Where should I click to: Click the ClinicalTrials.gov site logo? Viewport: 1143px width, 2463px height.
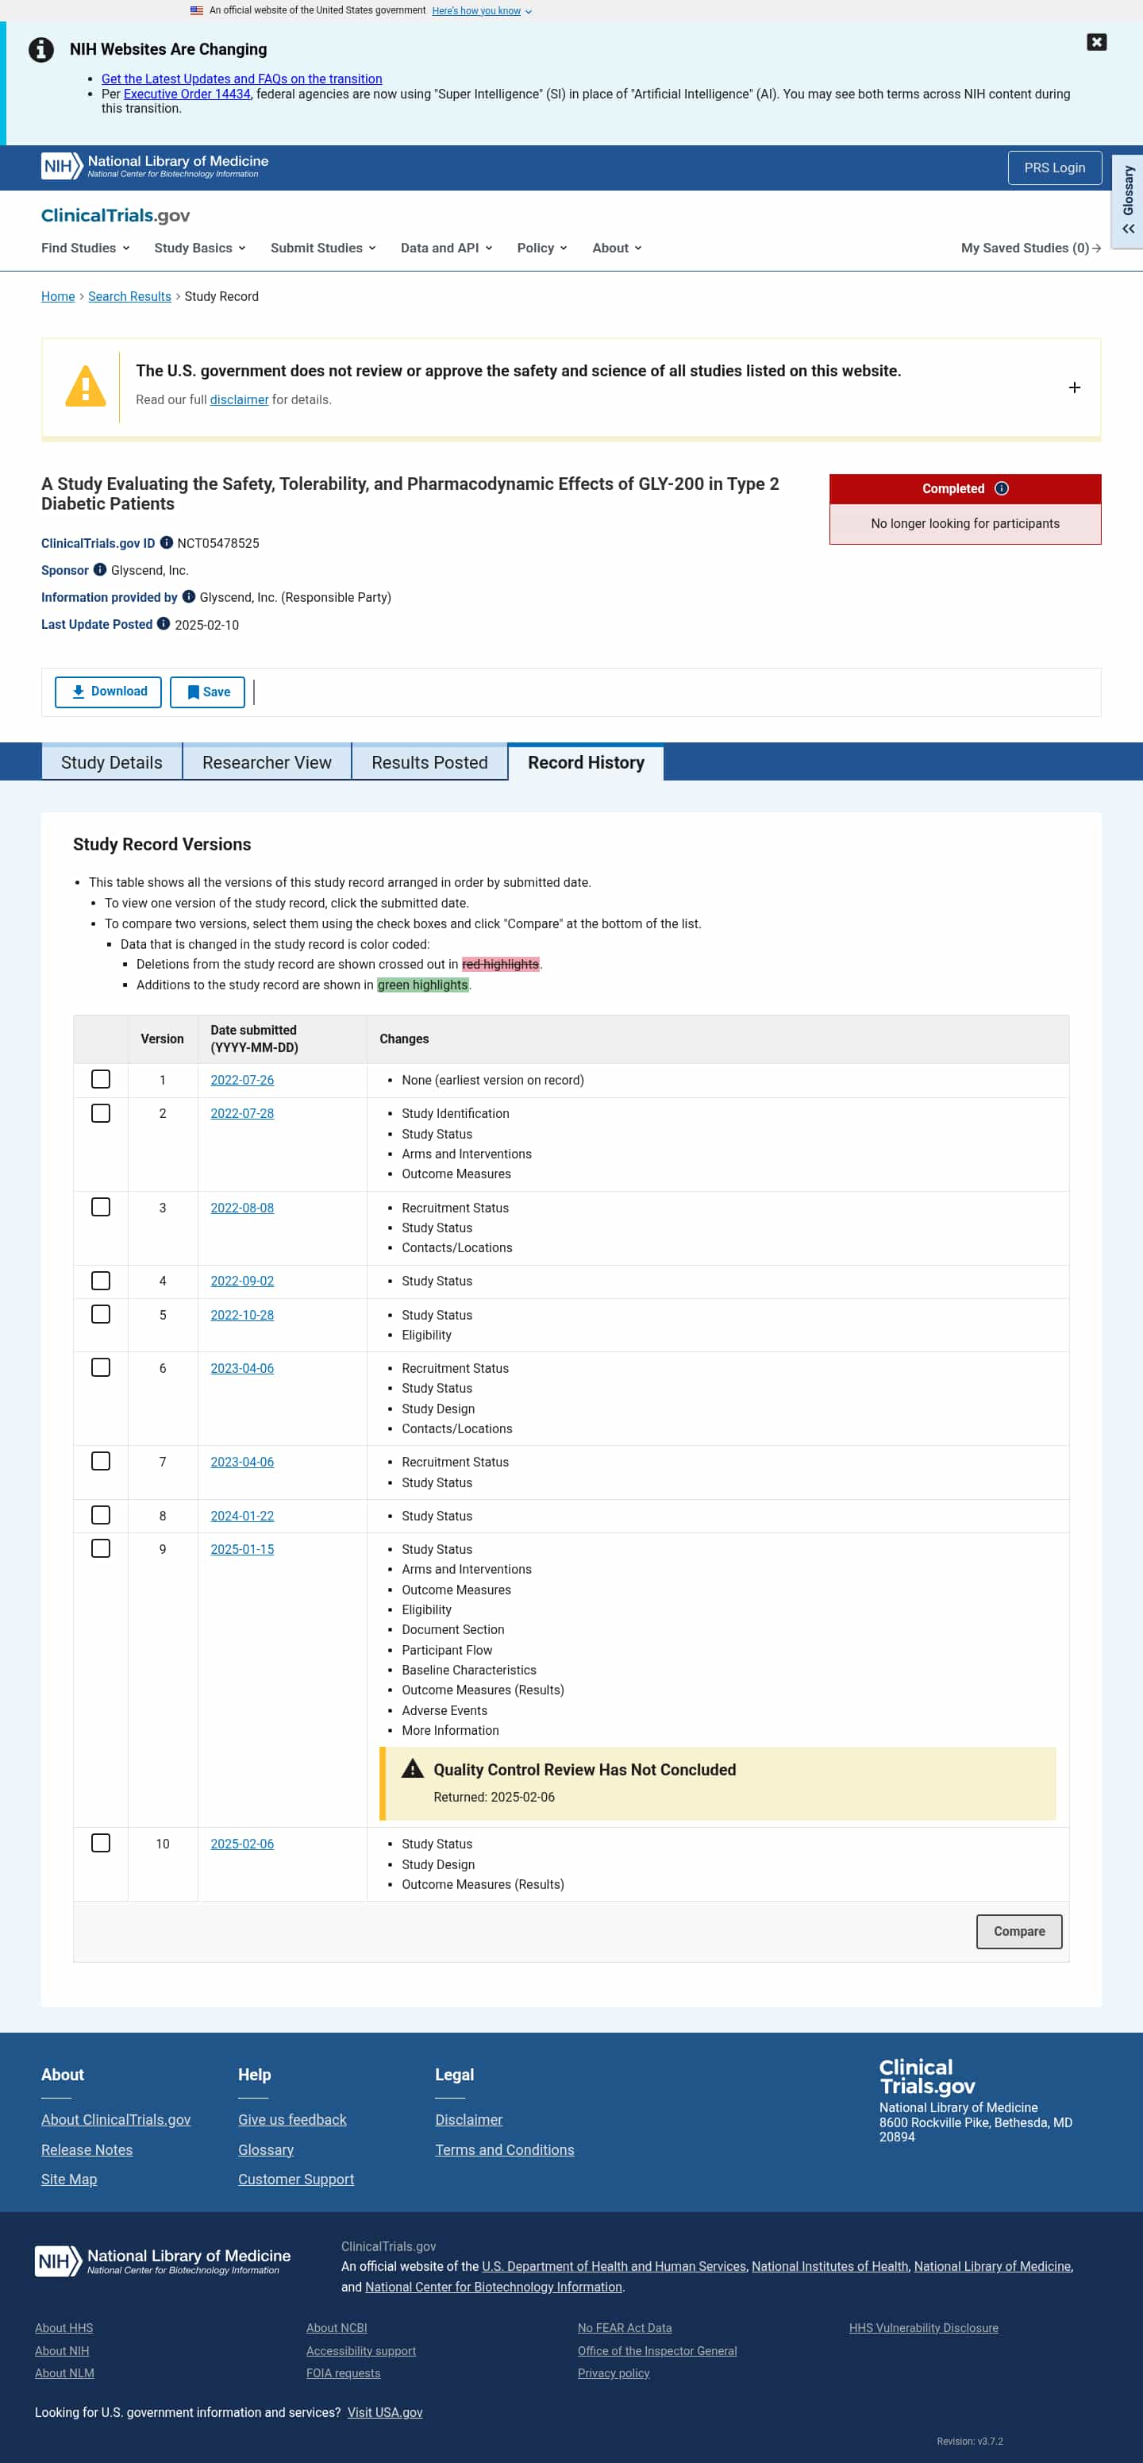click(x=116, y=215)
